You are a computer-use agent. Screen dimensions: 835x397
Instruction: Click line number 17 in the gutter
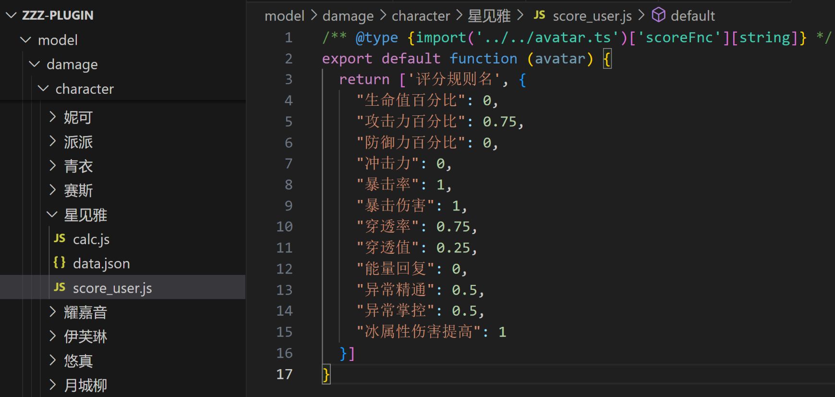point(284,374)
